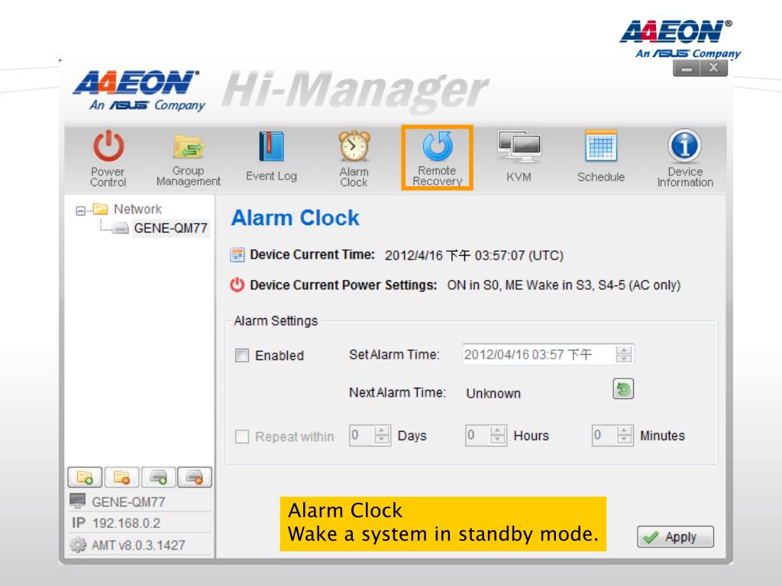The image size is (782, 586).
Task: Click the AMT v8.0.3.1427 version text
Action: pos(138,545)
